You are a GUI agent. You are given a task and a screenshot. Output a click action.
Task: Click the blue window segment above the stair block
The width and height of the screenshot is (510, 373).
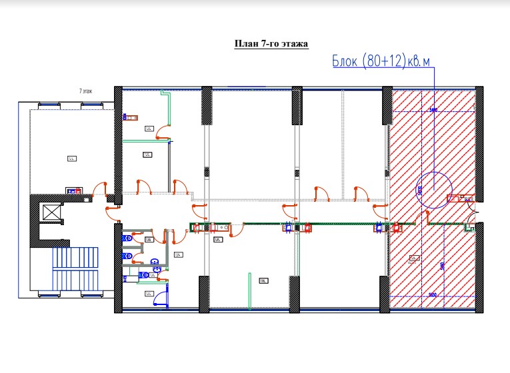point(49,105)
